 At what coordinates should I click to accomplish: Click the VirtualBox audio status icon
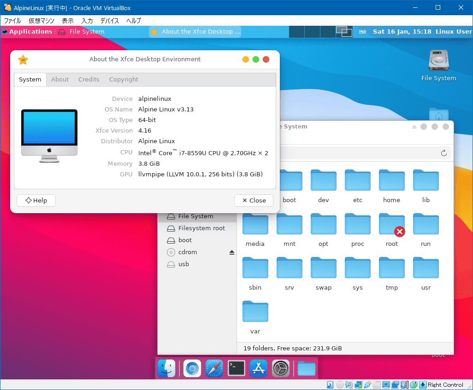pos(349,384)
